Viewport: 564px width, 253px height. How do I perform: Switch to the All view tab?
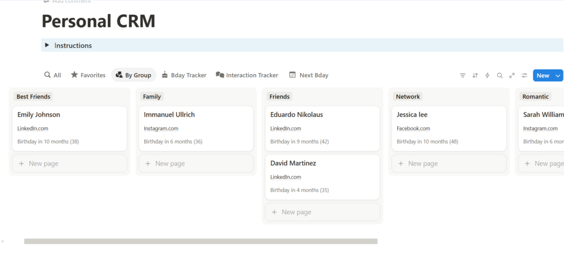53,75
